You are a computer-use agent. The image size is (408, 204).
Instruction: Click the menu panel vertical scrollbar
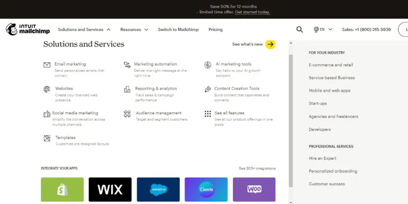[290, 120]
